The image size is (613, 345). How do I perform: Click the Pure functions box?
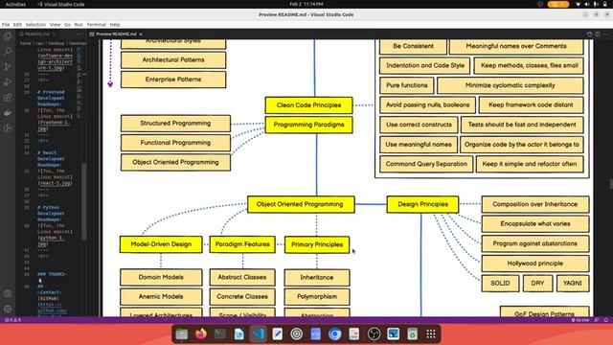coord(406,85)
